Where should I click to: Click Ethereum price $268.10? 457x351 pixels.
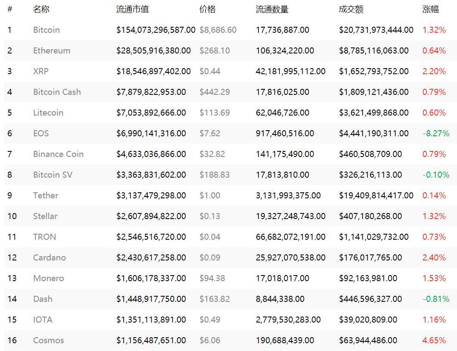click(x=215, y=50)
